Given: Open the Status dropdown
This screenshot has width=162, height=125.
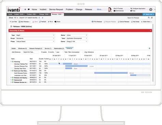Looking at the screenshot, I should pyautogui.click(x=86, y=35).
